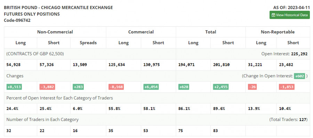
Task: Click the -1,853 non-reportable short badge
Action: (287, 87)
